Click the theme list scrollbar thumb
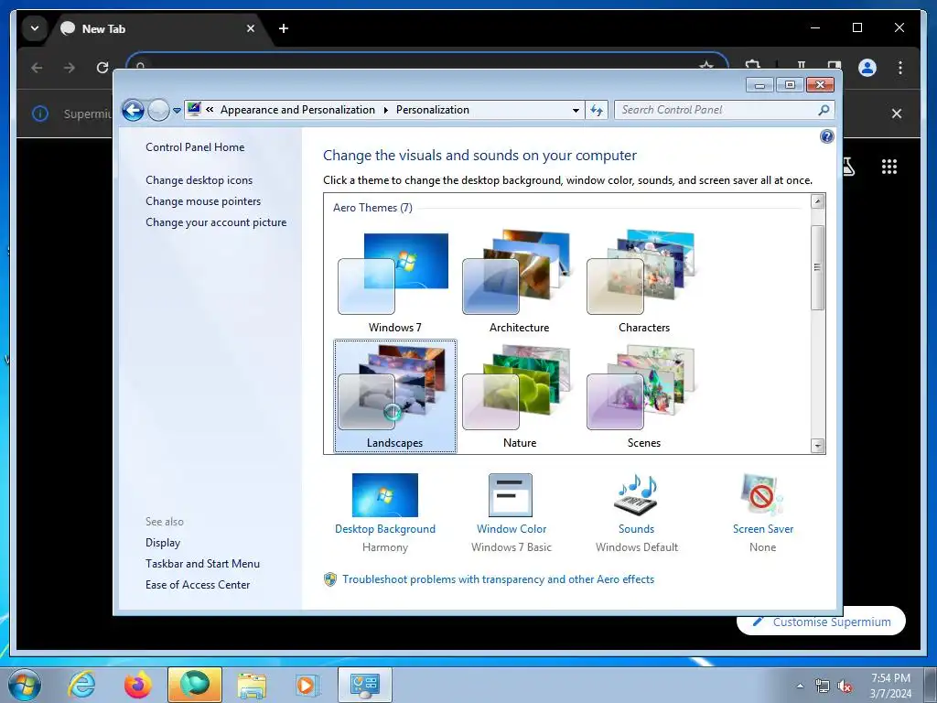 pos(817,267)
